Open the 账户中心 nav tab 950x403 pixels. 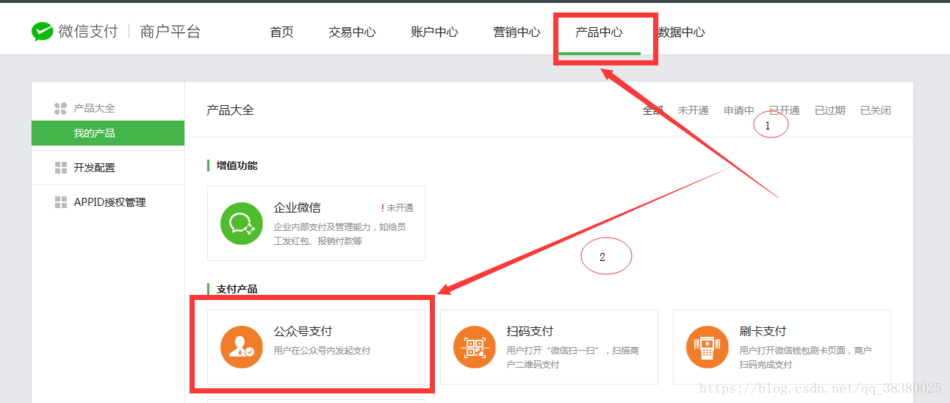434,32
